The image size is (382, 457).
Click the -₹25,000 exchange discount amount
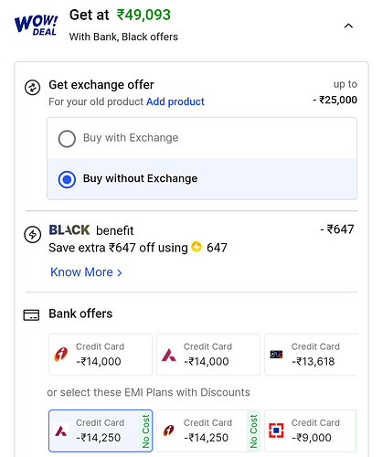pyautogui.click(x=335, y=100)
